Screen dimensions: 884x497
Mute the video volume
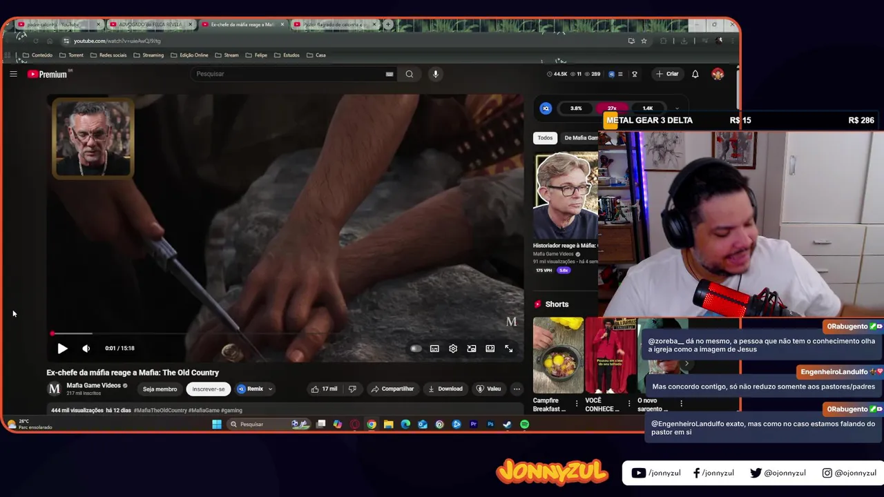pyautogui.click(x=86, y=349)
